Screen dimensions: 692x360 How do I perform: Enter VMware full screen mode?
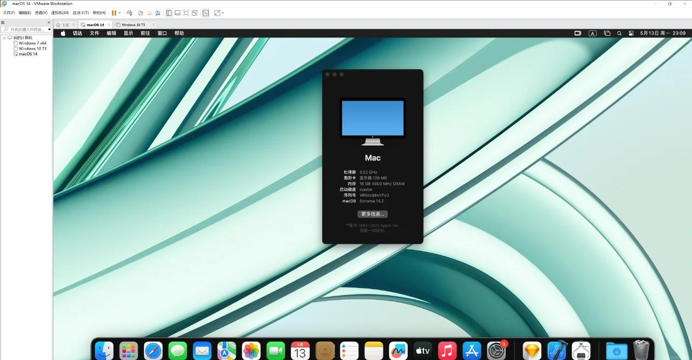(185, 12)
